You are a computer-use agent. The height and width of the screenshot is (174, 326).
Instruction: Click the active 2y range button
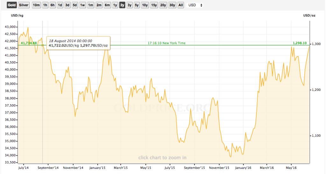click(x=122, y=5)
